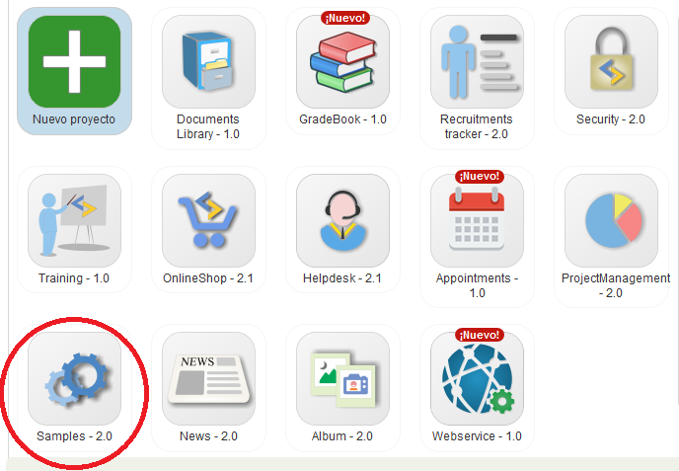Viewport: 679px width, 471px height.
Task: Click the green plus Nuevo proyecto icon
Action: (x=74, y=61)
